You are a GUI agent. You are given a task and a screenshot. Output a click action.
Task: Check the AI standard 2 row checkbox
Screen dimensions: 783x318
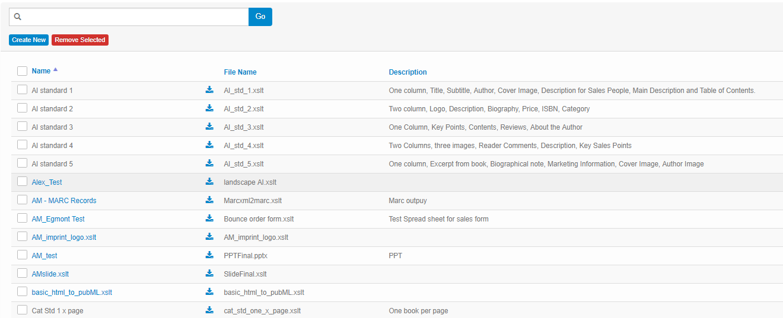click(x=22, y=108)
